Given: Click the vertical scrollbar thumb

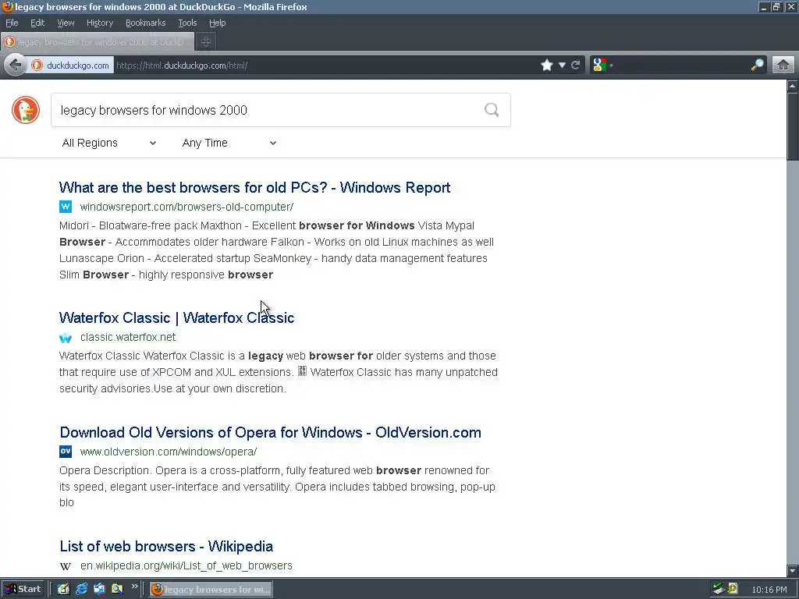Looking at the screenshot, I should [x=793, y=126].
